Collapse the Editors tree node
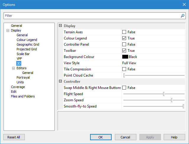 [x=13, y=68]
